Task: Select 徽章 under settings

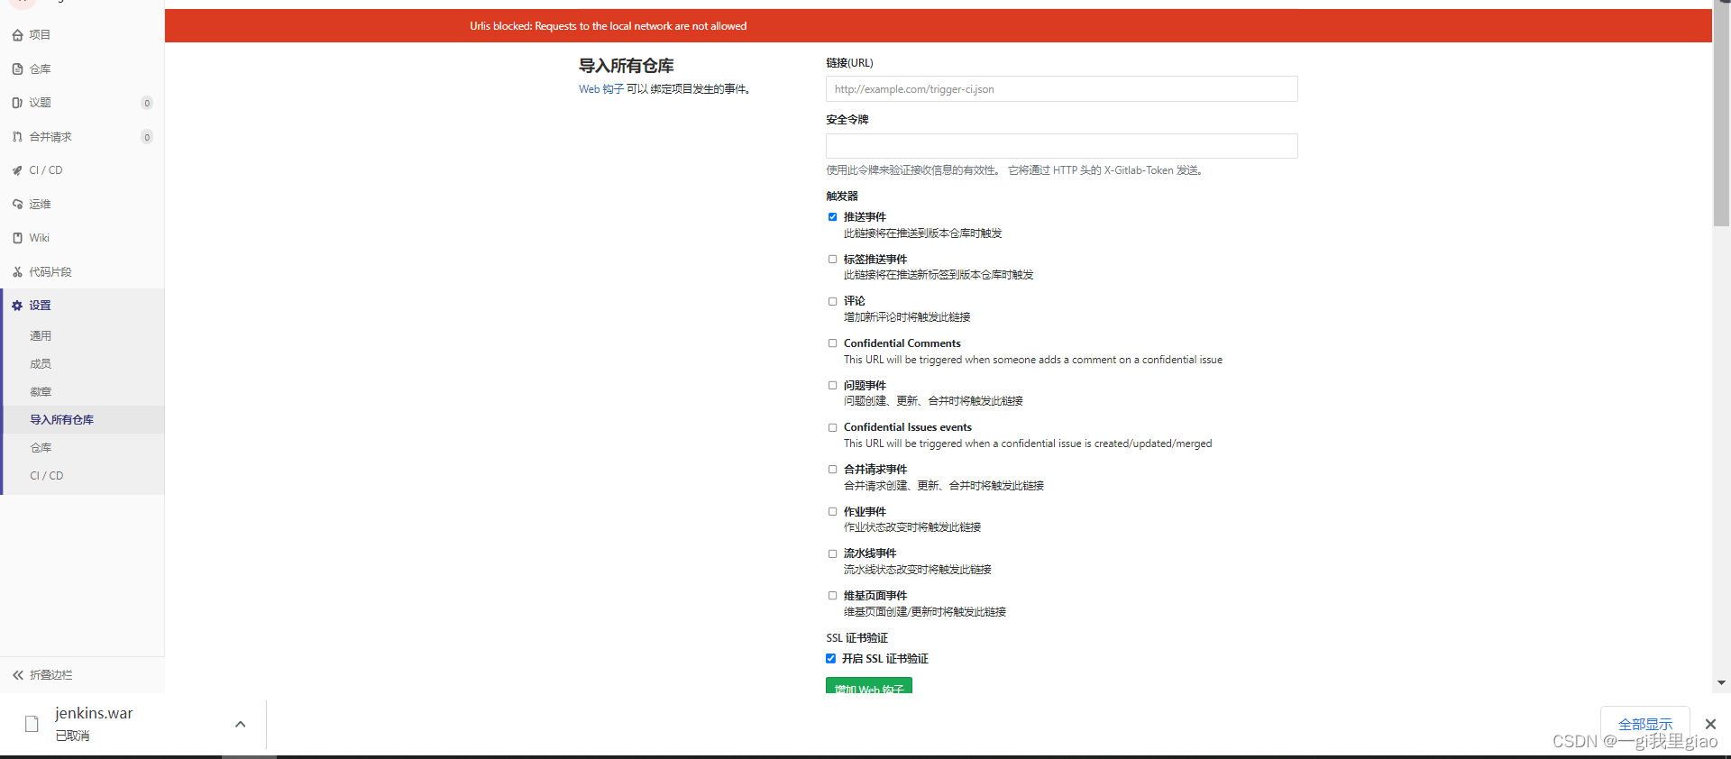Action: (x=41, y=392)
